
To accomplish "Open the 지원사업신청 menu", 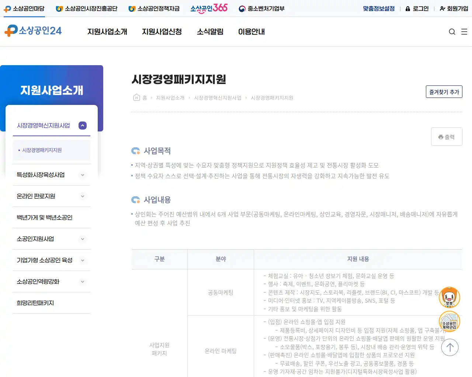I will click(x=162, y=32).
